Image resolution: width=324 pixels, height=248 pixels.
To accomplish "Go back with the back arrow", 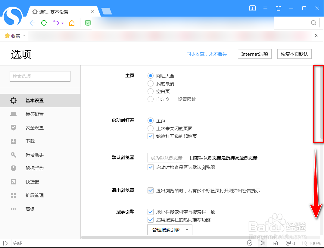I will pyautogui.click(x=32, y=23).
